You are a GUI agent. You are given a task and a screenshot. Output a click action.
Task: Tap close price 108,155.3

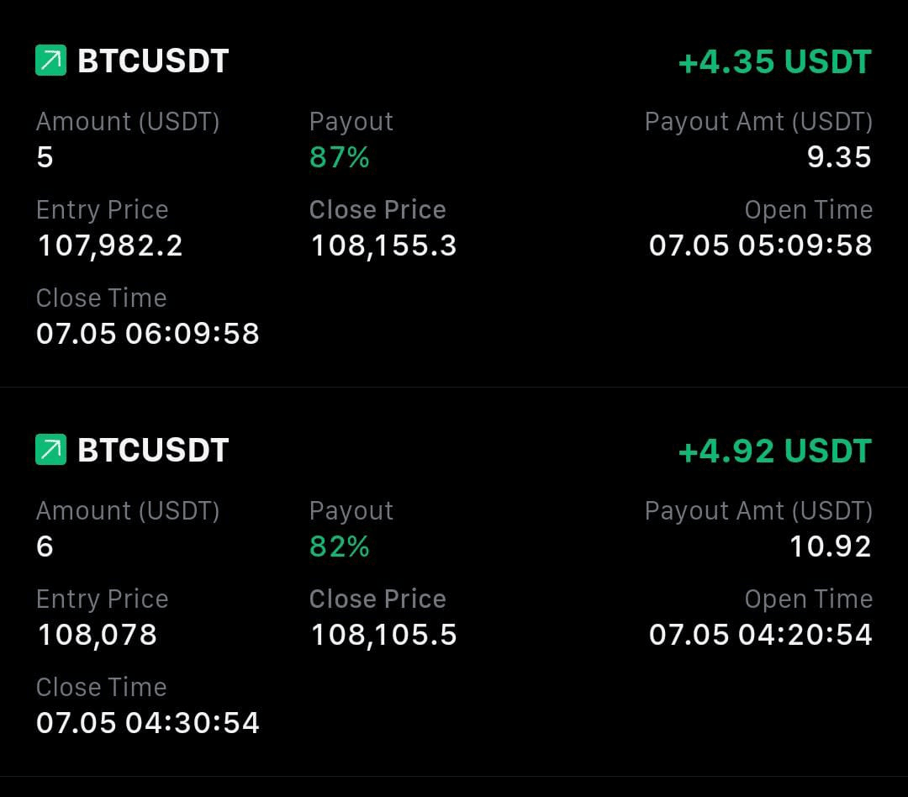click(384, 245)
